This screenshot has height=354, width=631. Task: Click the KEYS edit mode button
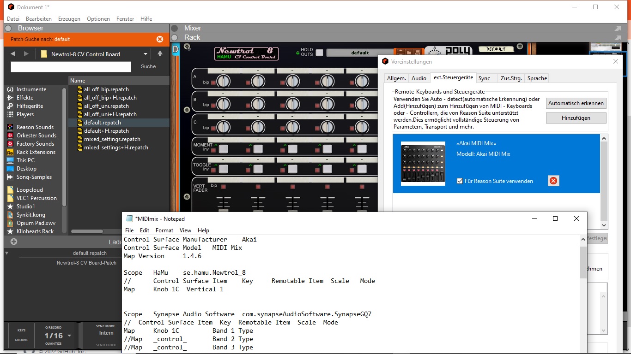[22, 330]
